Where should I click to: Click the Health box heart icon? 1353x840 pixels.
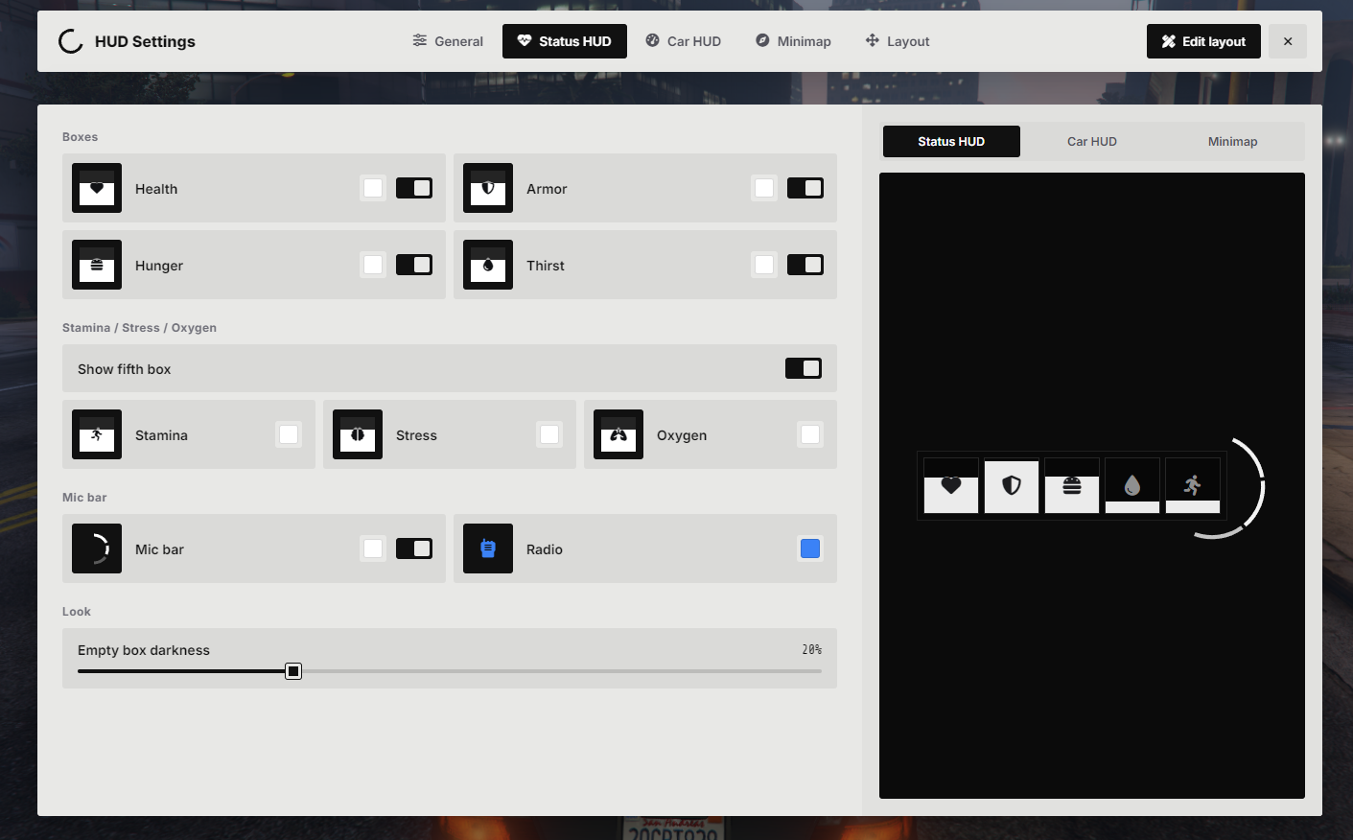coord(97,188)
